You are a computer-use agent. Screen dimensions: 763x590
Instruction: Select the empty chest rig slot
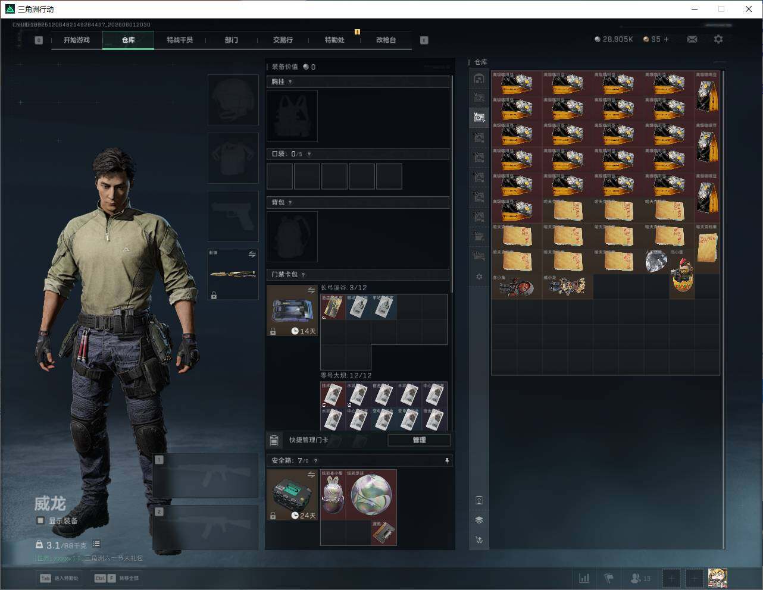(x=292, y=116)
